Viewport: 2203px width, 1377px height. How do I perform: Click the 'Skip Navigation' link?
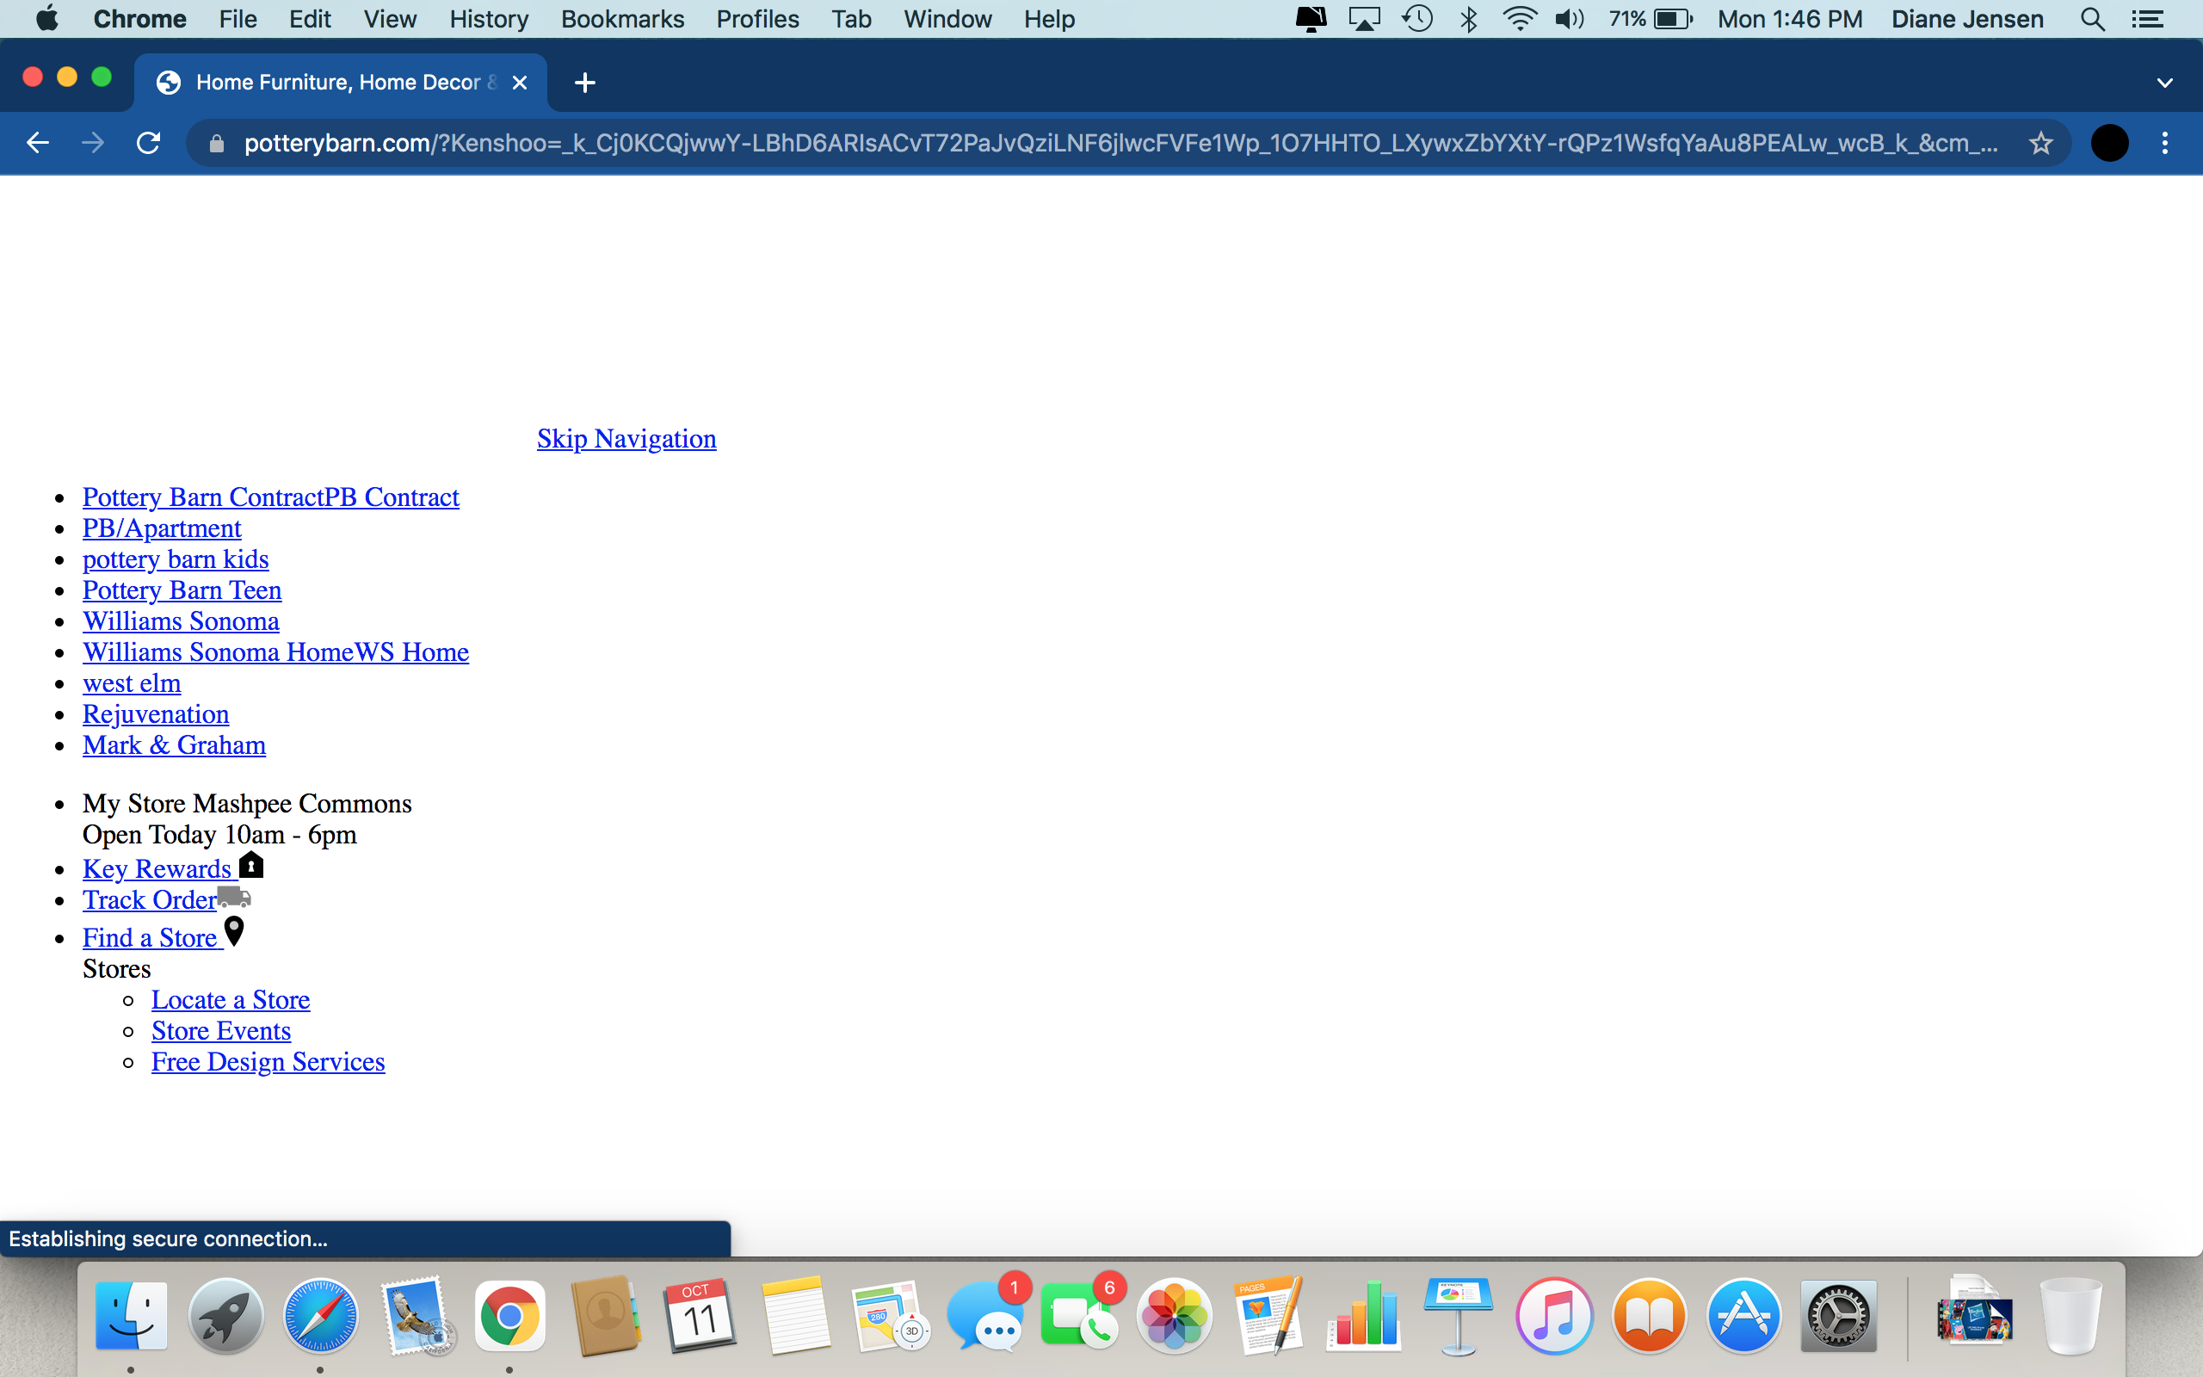pyautogui.click(x=626, y=436)
